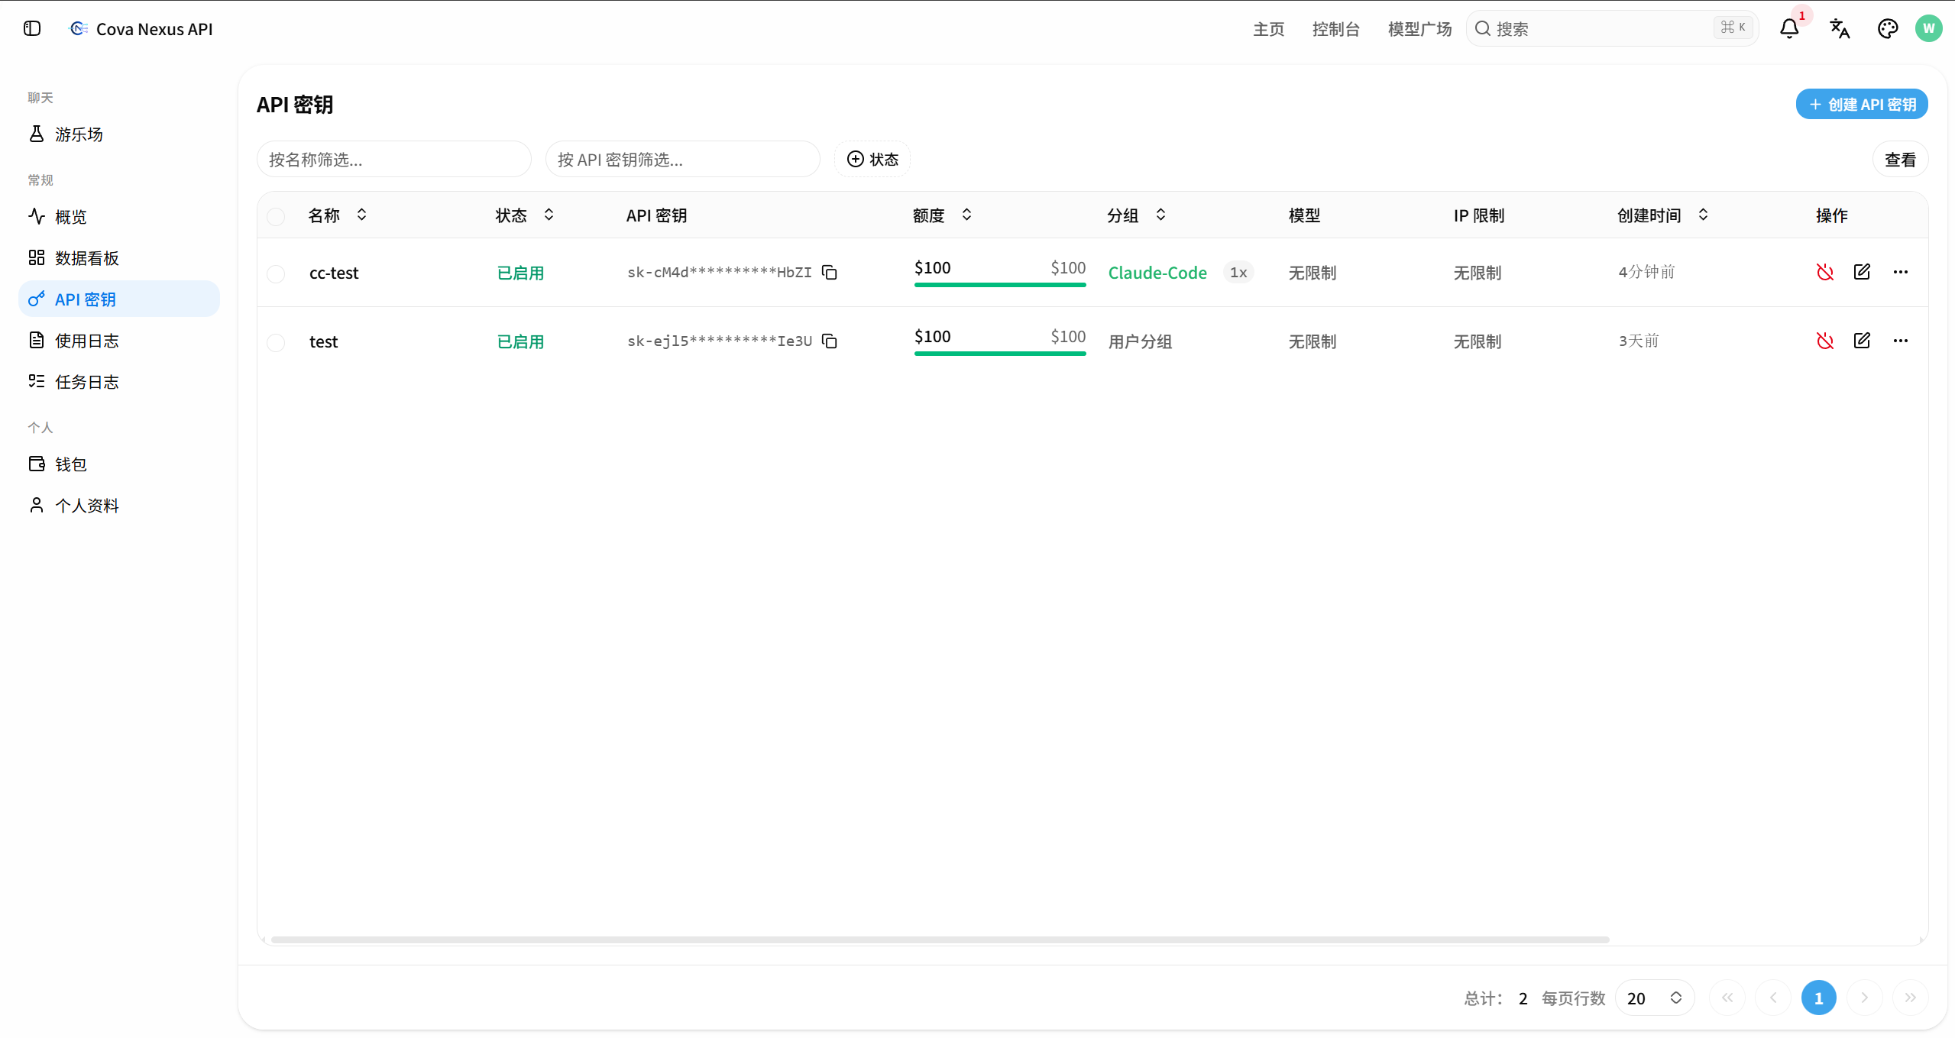Open the notifications bell
Screen dimensions: 1955x1038
click(1789, 29)
